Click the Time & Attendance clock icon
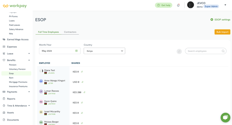 click(4, 106)
